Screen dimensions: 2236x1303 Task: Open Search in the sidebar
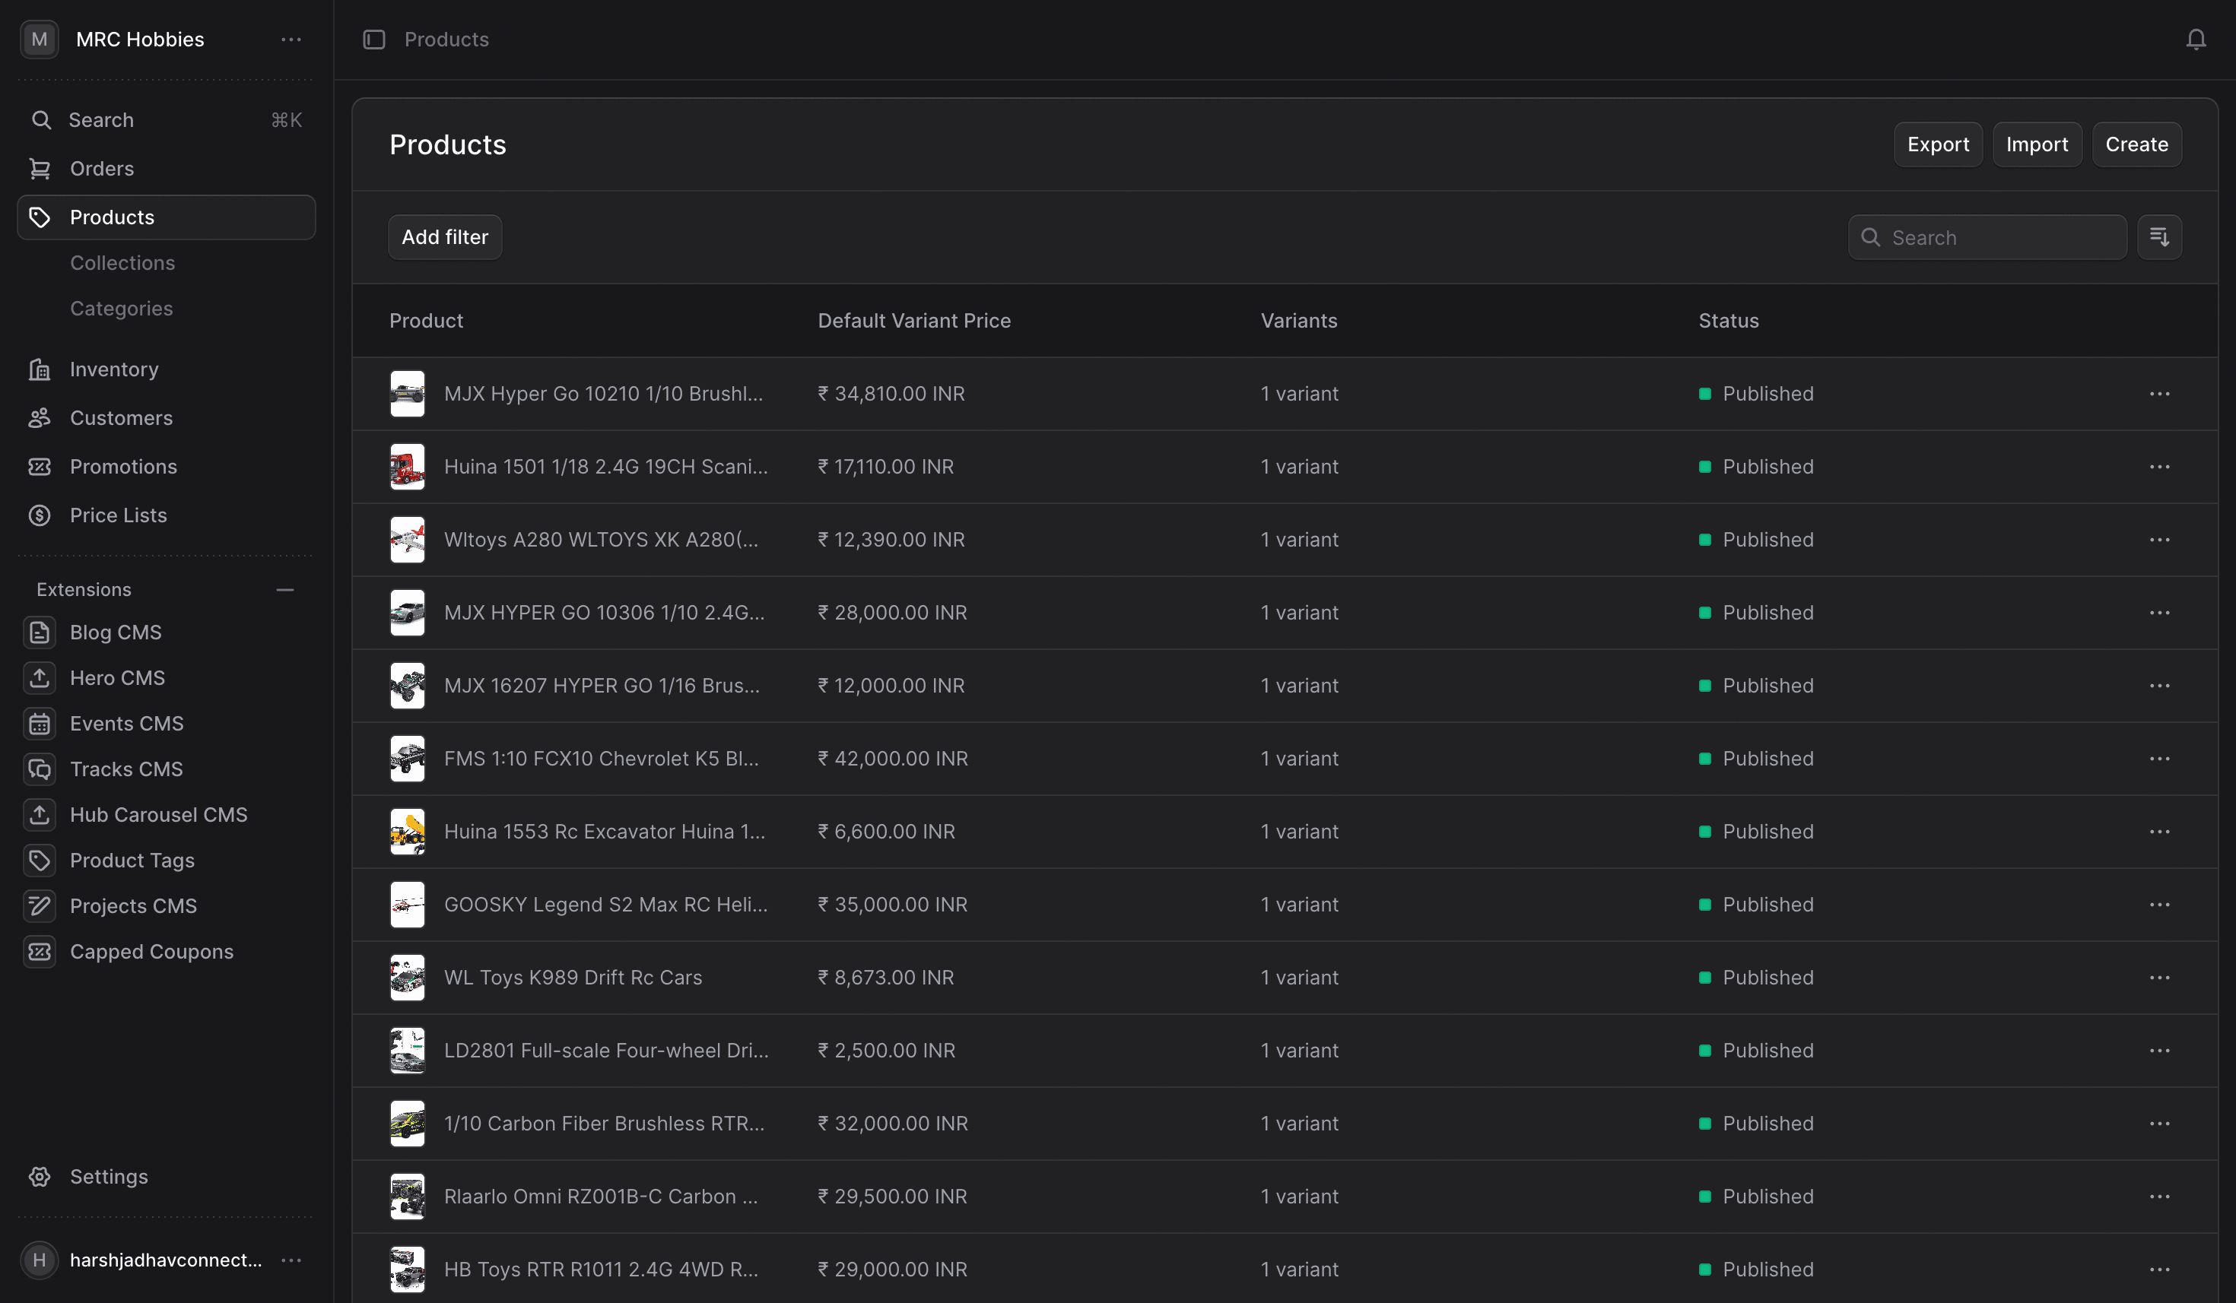166,120
